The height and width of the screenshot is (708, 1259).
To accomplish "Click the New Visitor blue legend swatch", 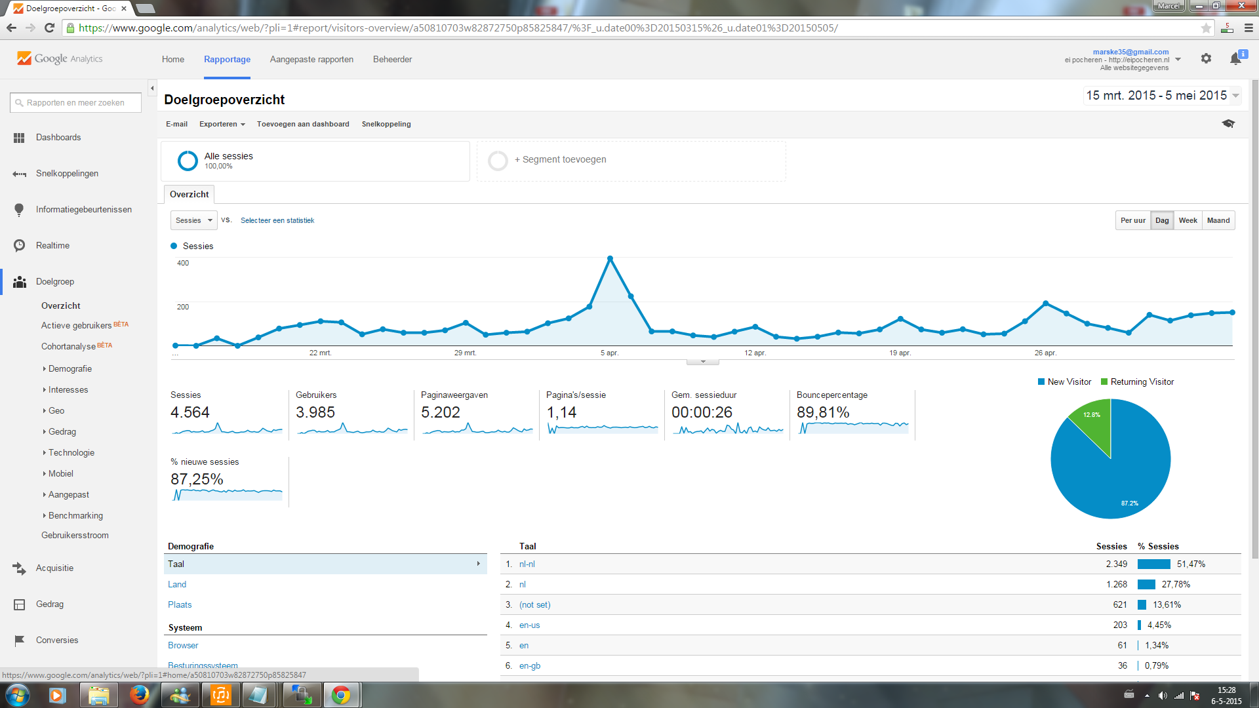I will [1041, 382].
